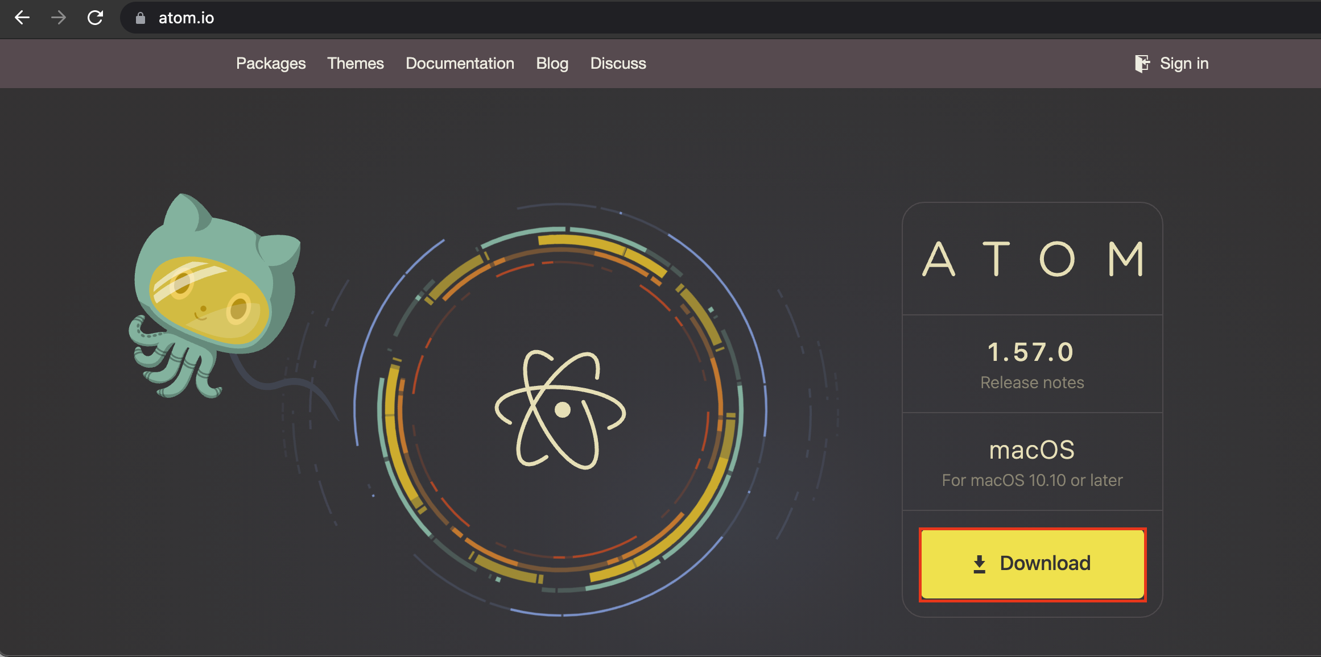This screenshot has height=657, width=1321.
Task: Click the ATOM wordmark title
Action: point(1032,259)
